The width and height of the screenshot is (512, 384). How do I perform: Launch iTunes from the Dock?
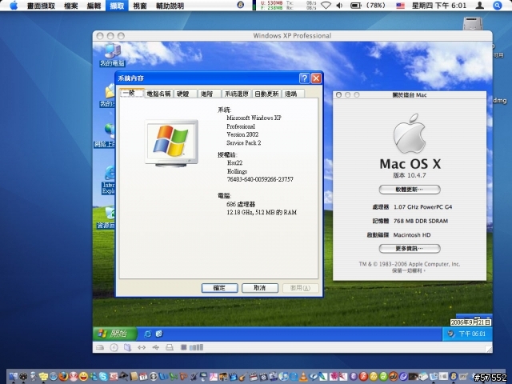click(283, 376)
